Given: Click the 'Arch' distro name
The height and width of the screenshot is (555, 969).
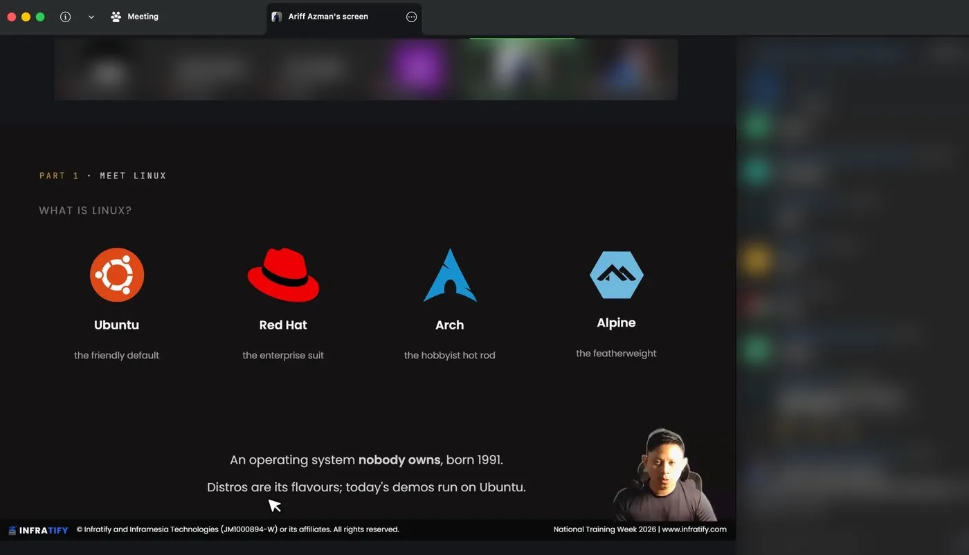Looking at the screenshot, I should [450, 325].
